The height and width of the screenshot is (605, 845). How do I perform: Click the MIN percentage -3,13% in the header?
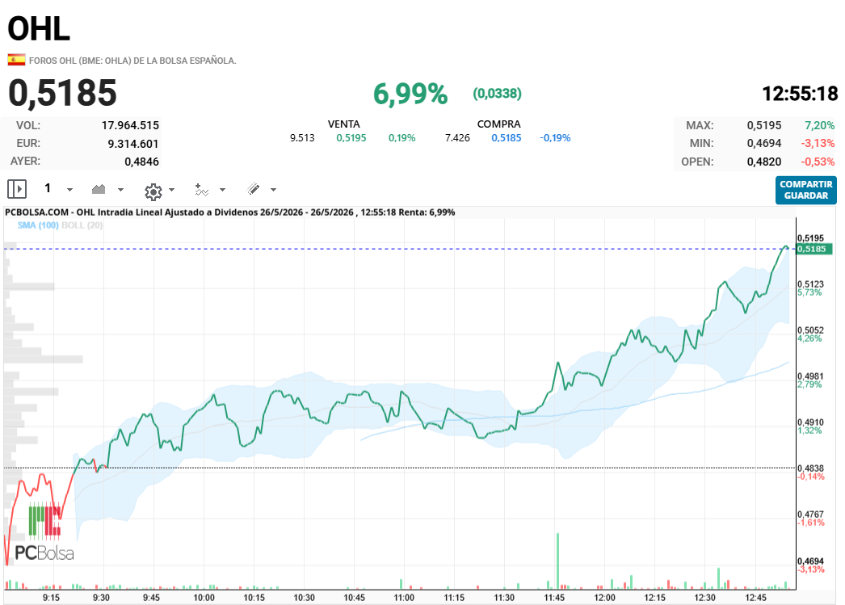pyautogui.click(x=818, y=143)
